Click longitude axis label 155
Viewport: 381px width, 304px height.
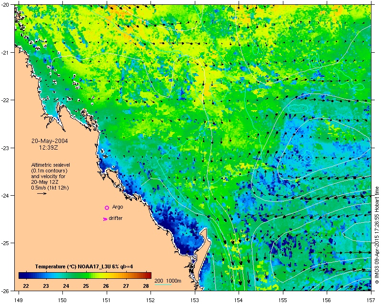(x=283, y=300)
